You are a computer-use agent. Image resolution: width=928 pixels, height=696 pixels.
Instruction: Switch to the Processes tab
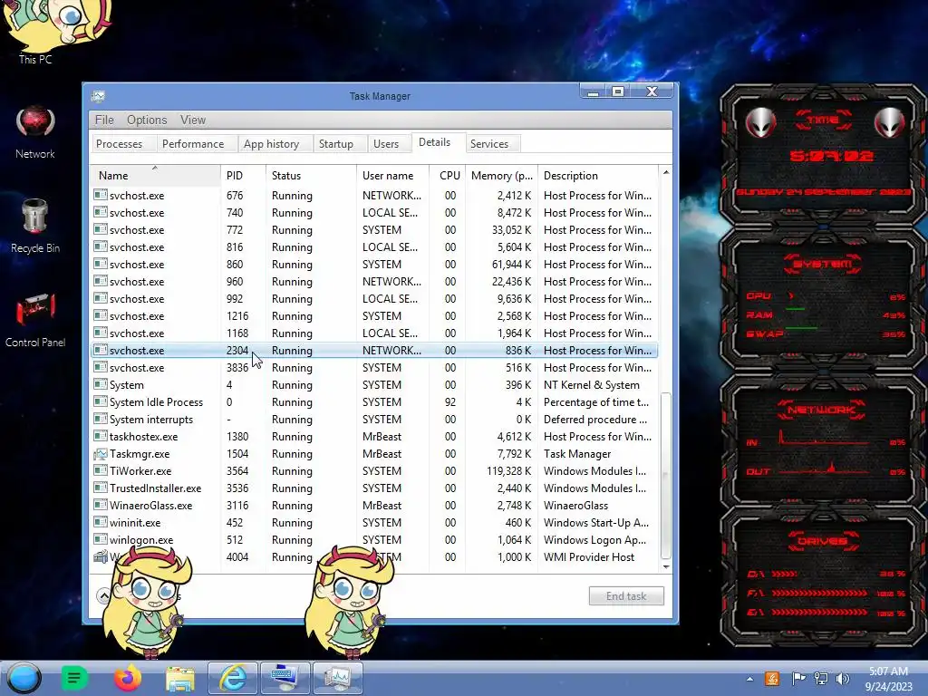(x=119, y=144)
